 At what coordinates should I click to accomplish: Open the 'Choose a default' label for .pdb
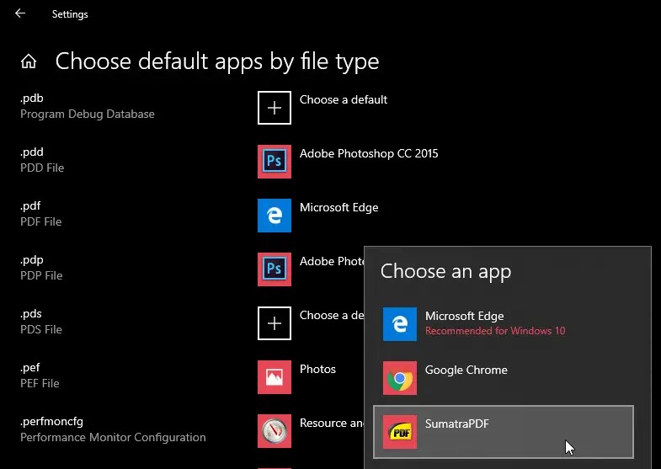point(344,99)
